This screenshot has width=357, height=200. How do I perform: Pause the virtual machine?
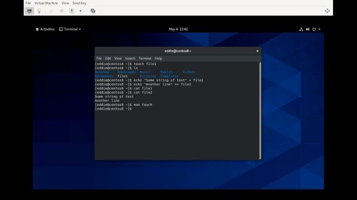[62, 11]
